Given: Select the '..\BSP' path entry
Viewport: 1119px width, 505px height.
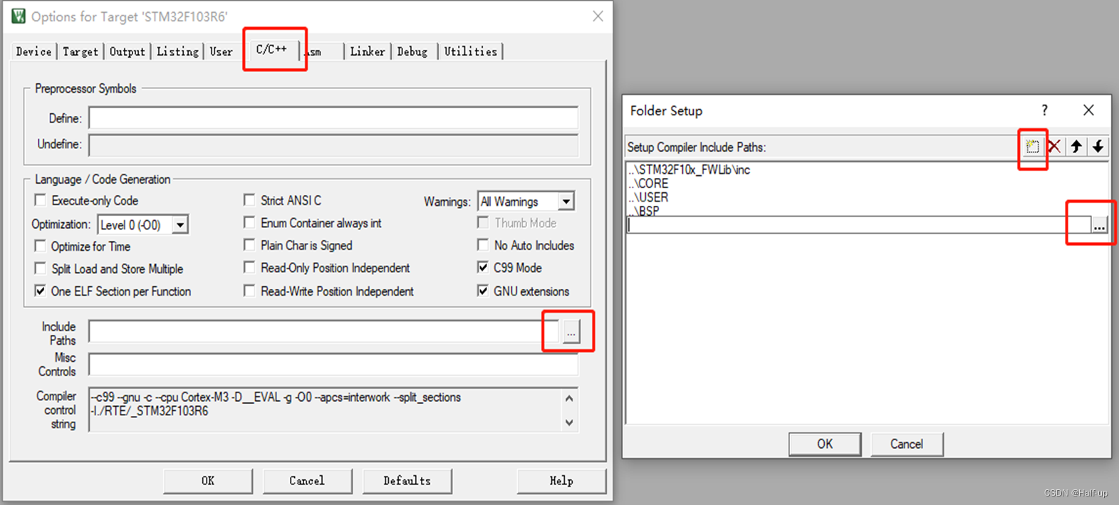Looking at the screenshot, I should [644, 211].
